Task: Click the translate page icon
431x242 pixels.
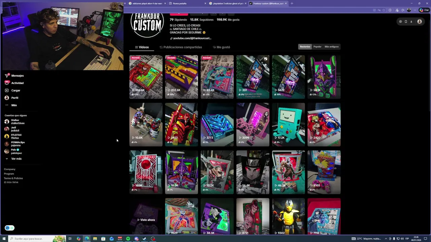Action: pyautogui.click(x=379, y=10)
